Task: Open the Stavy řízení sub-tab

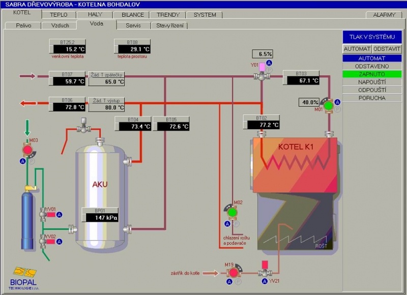Action: click(x=170, y=25)
